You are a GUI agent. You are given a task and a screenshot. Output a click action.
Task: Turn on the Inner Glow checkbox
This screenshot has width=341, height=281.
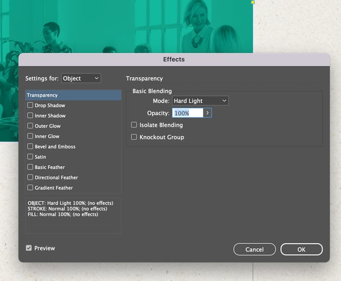(x=30, y=137)
